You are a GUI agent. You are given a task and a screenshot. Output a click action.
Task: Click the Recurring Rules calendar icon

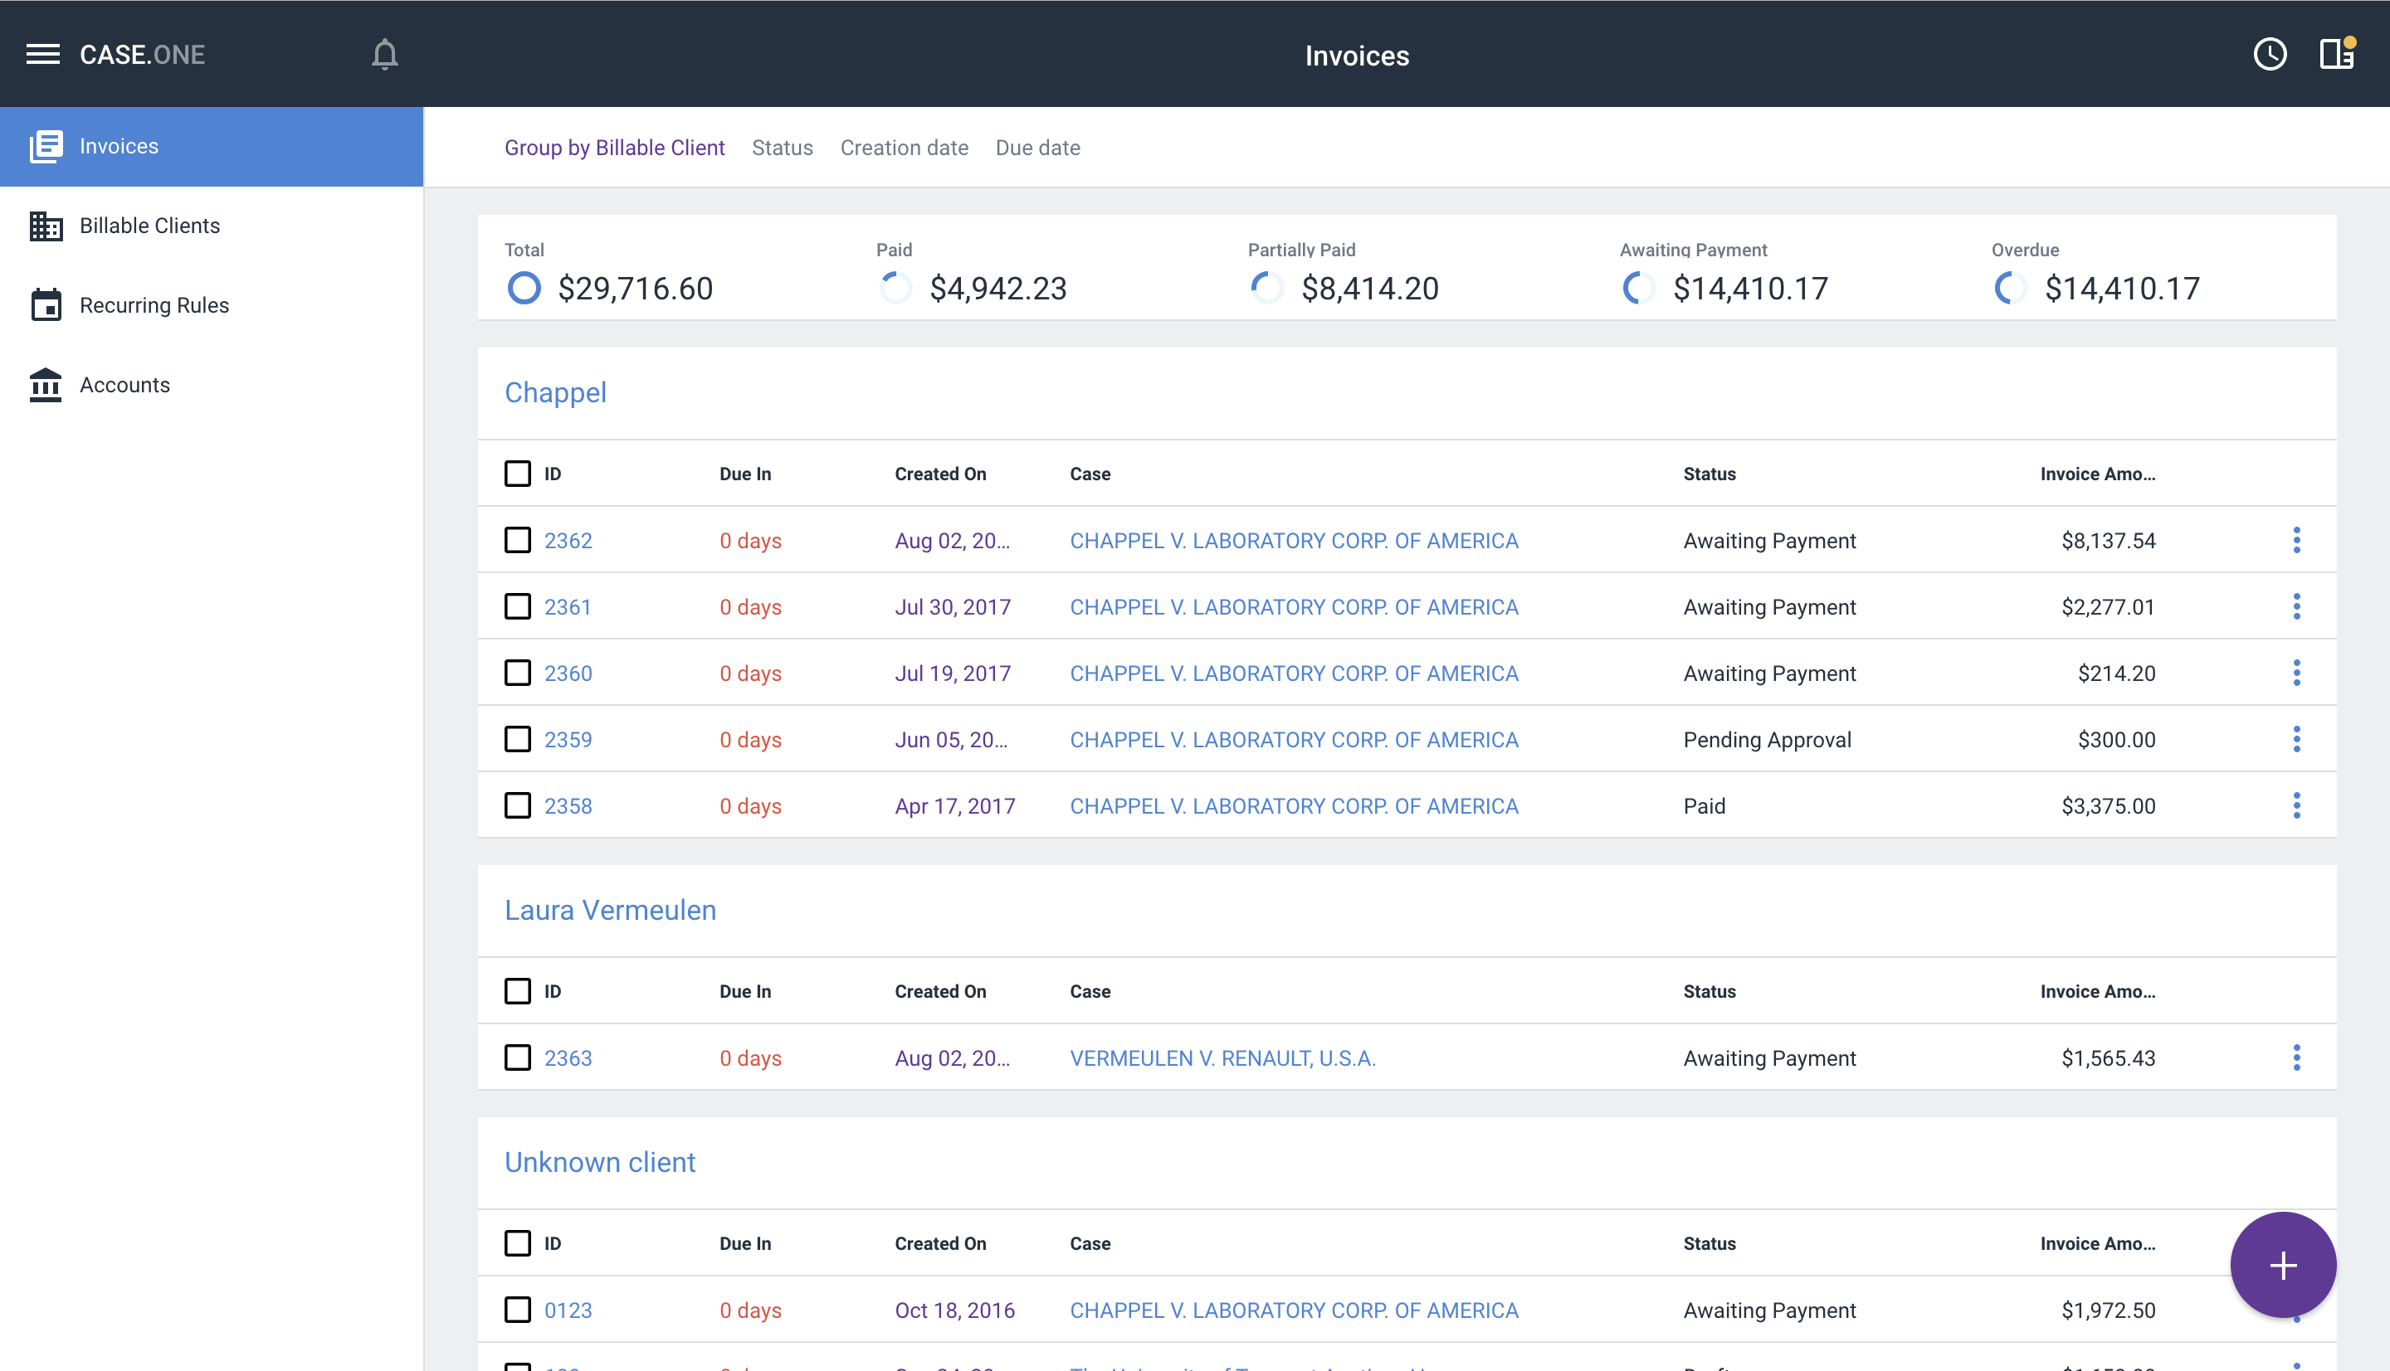pos(45,305)
